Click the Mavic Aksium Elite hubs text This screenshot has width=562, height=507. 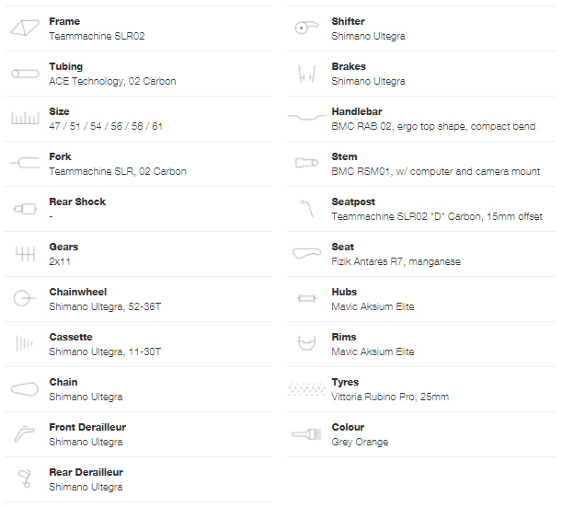(373, 307)
